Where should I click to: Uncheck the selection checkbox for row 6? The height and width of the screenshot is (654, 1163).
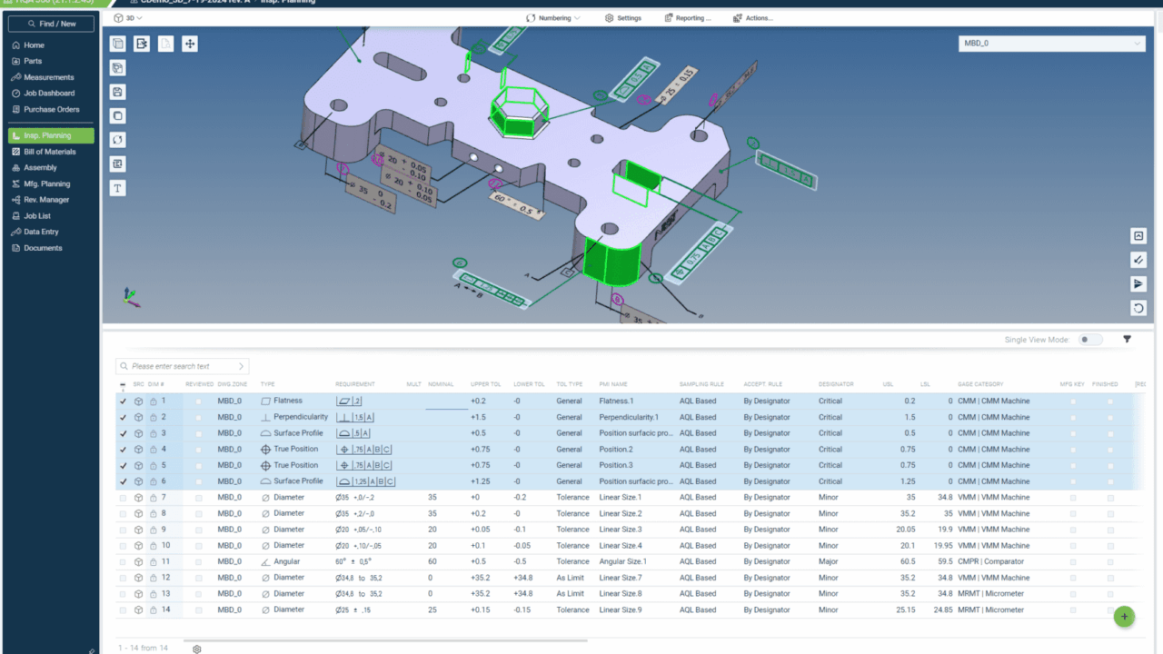coord(123,481)
